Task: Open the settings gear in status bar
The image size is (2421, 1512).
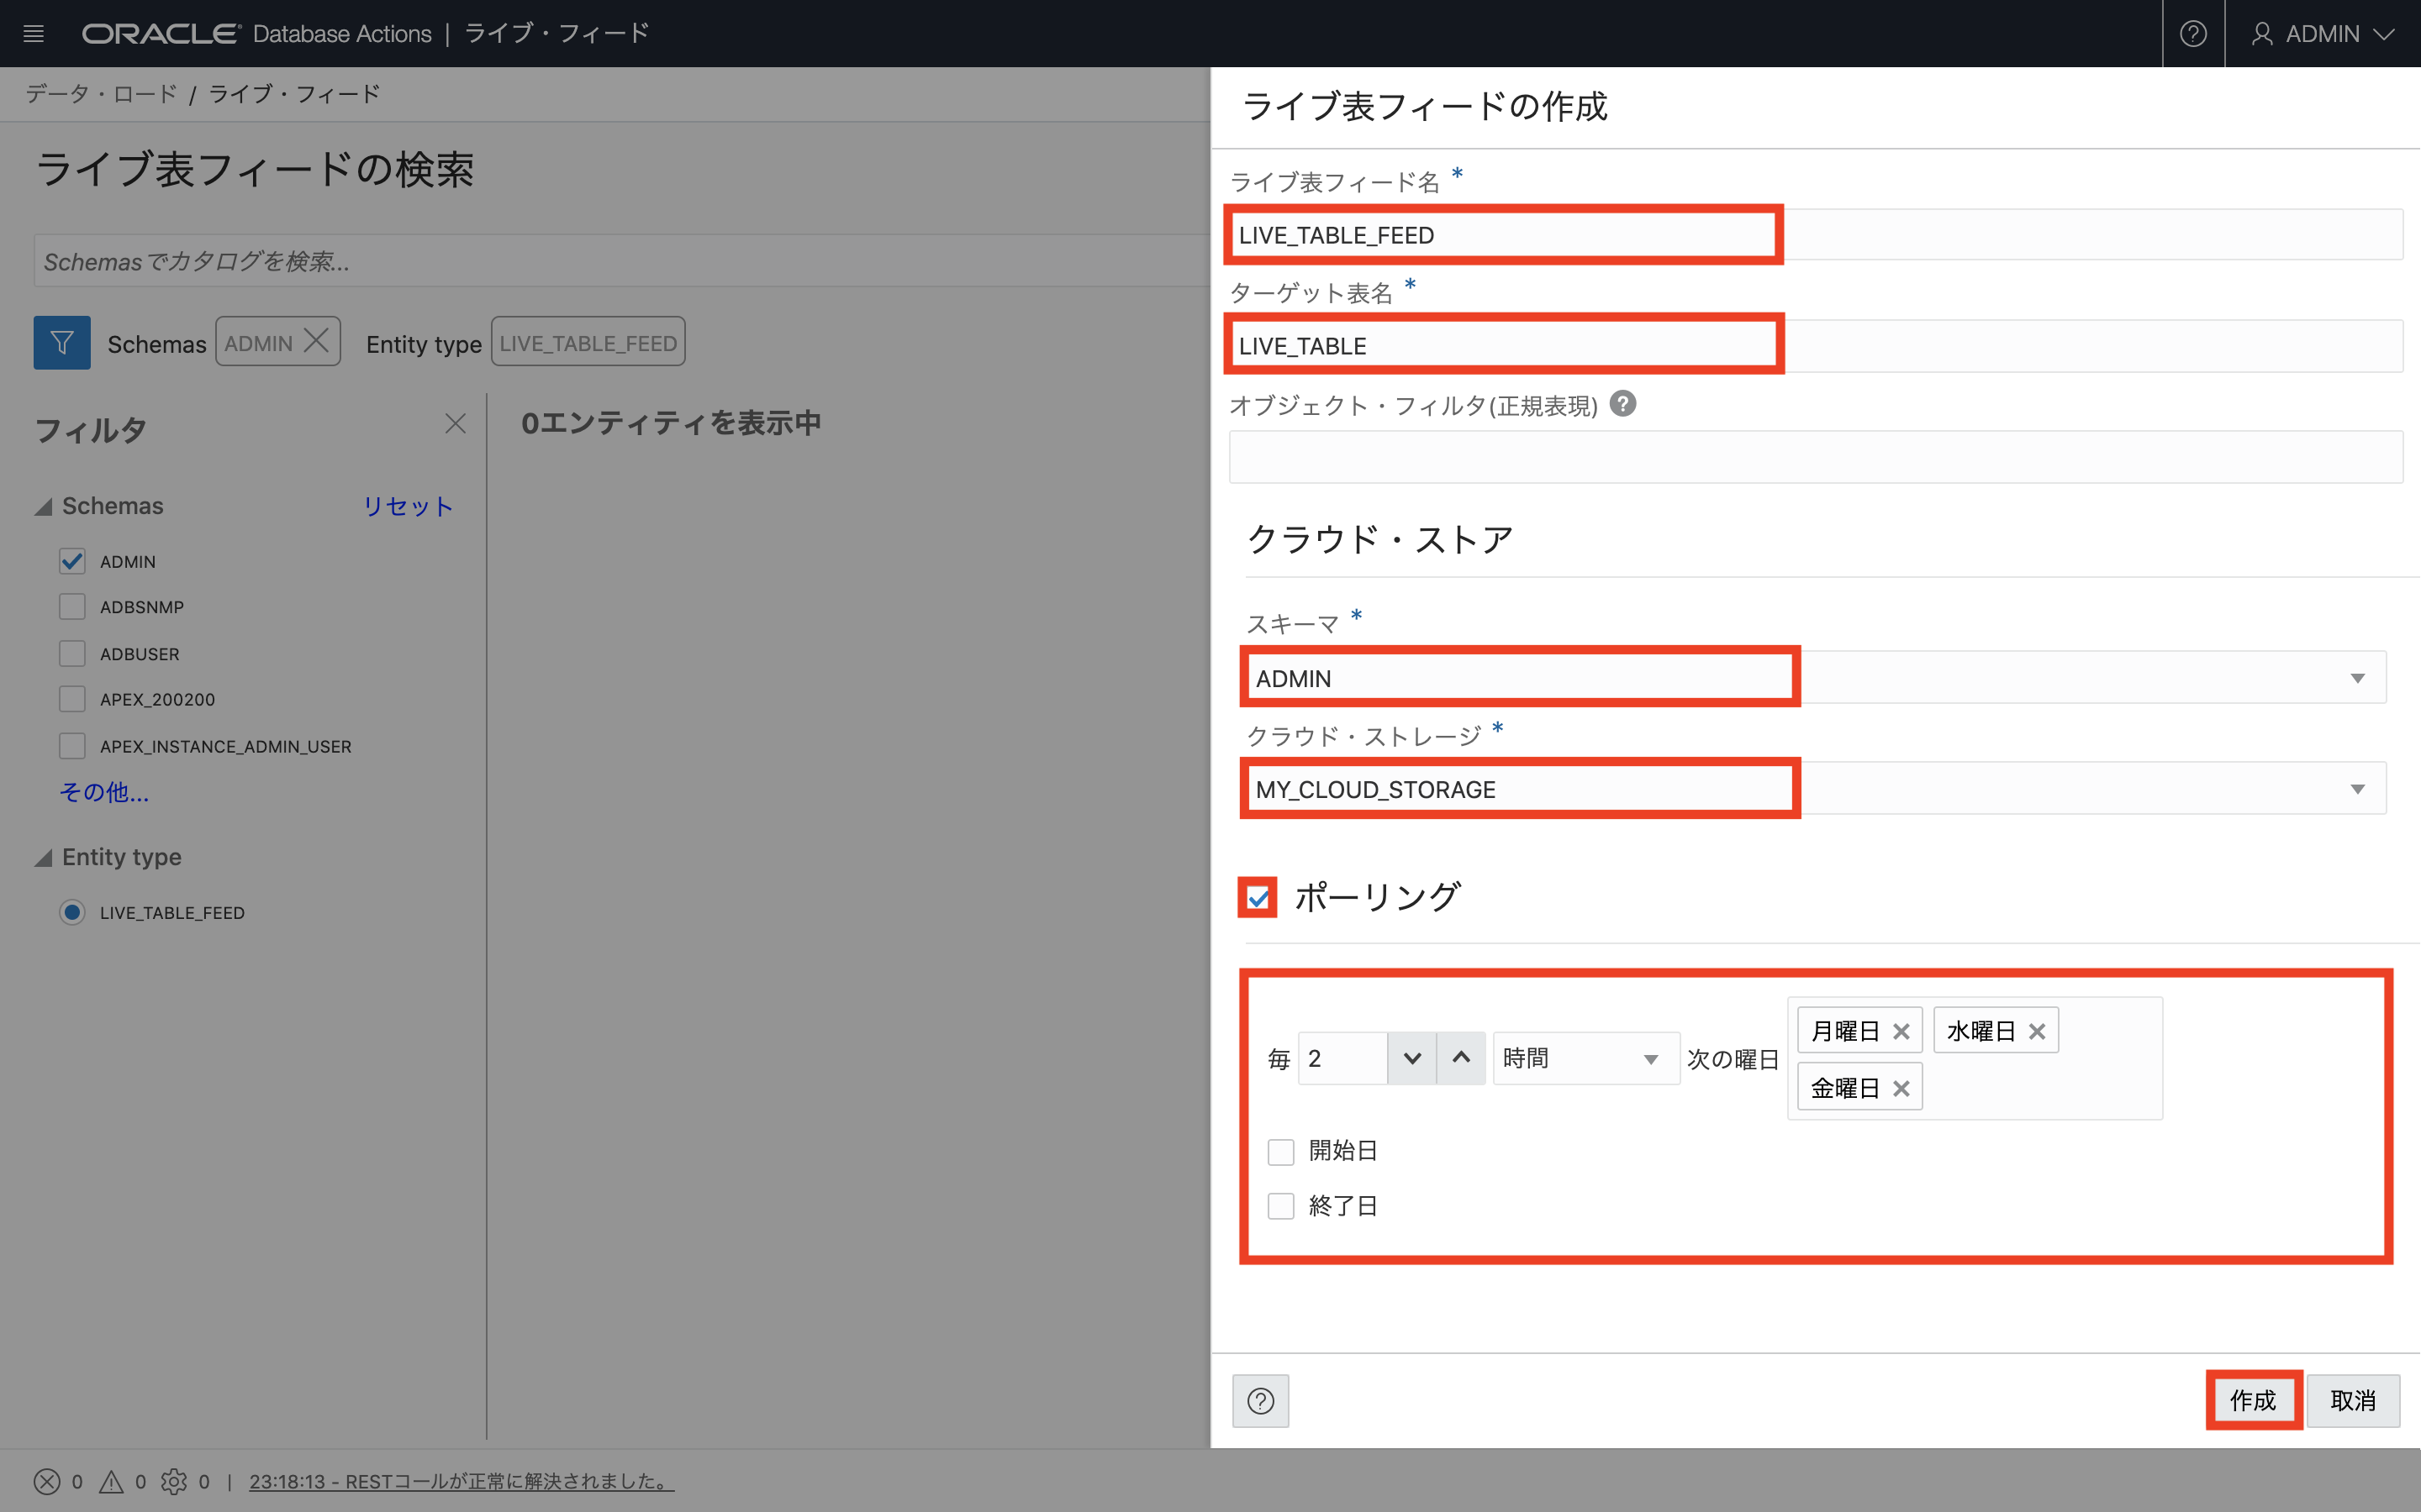Action: point(174,1481)
